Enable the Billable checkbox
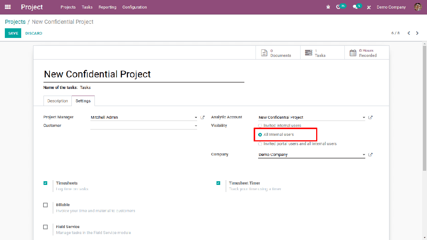Screen dimensions: 427x240 coord(45,205)
